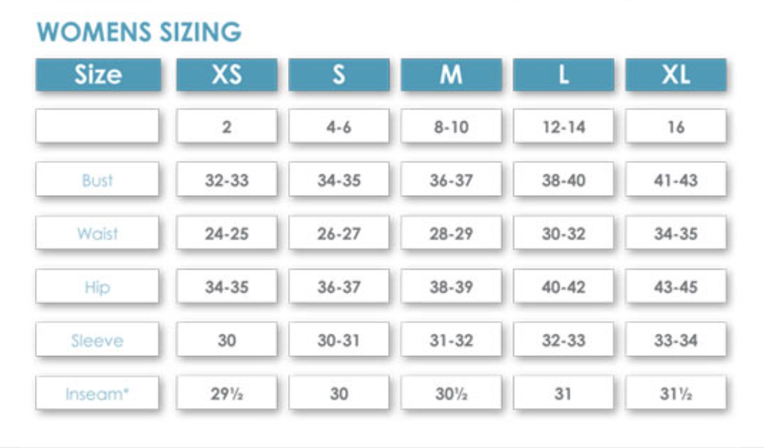Click the XL size header
The height and width of the screenshot is (448, 764).
click(675, 74)
